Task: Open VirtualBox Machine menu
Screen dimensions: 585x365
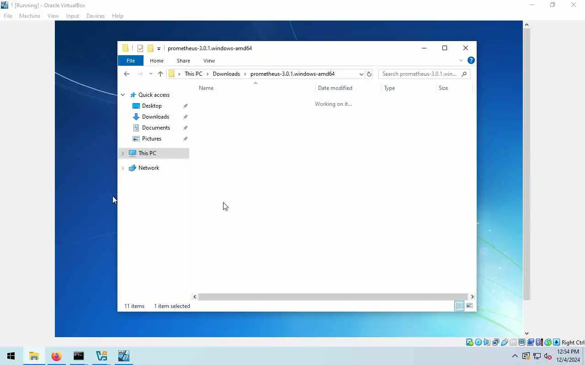Action: point(30,16)
